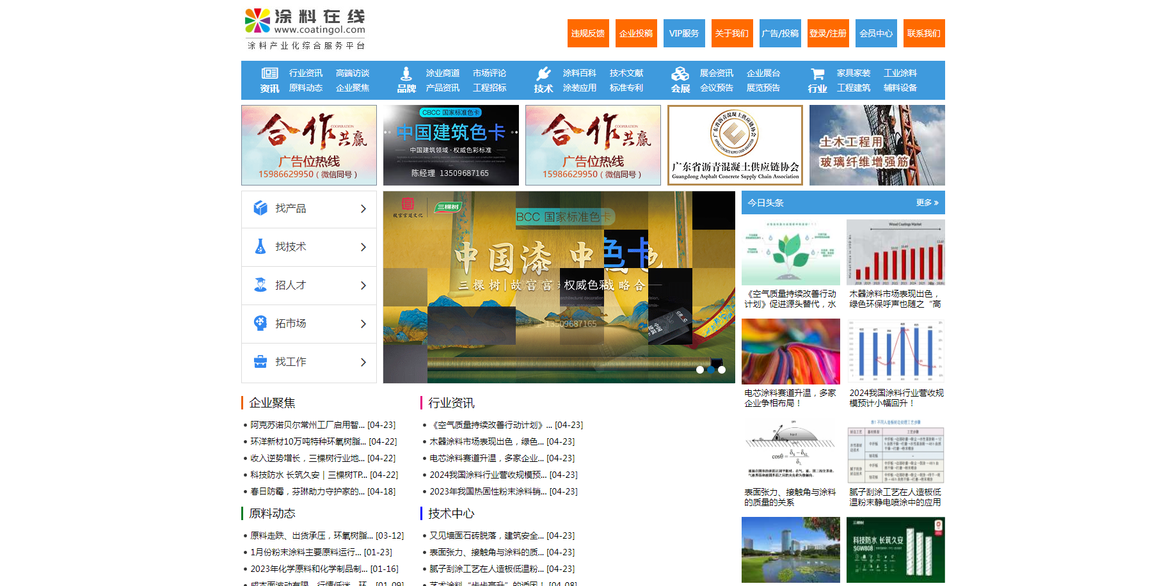
Task: Select 辅料设备 in the nav menu
Action: pos(900,88)
